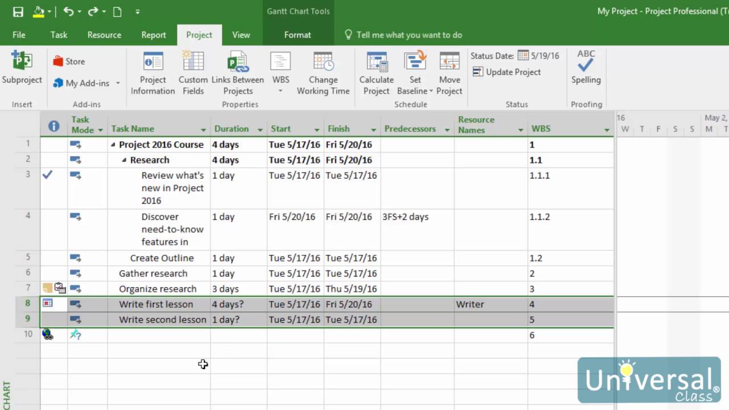This screenshot has width=729, height=410.
Task: Click the '4 days?' duration cell
Action: 239,304
